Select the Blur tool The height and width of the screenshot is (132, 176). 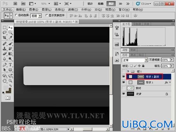4,59
